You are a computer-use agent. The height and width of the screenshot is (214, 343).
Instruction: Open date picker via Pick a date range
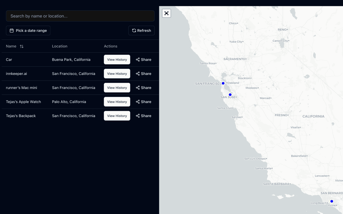(28, 30)
